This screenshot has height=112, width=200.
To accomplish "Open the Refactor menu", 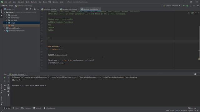I will pos(34,2).
